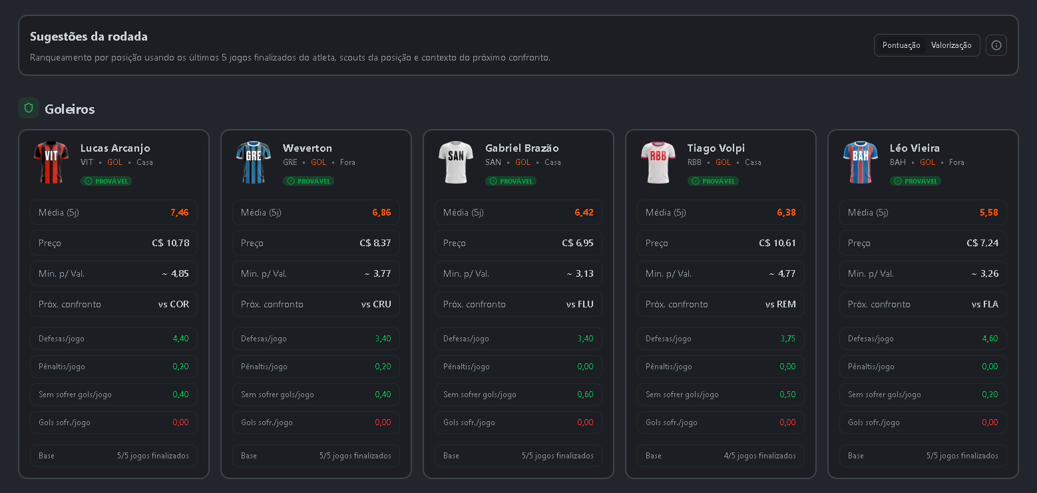The width and height of the screenshot is (1037, 493).
Task: Click Weverton's Próx. confronto vs CRU row
Action: click(x=316, y=304)
